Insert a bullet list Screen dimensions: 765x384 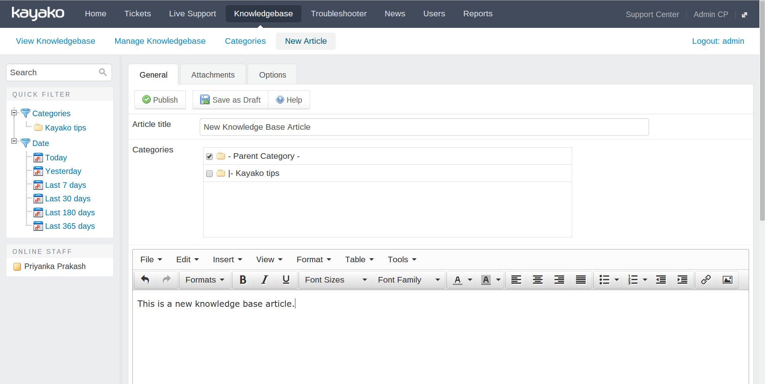pos(604,280)
